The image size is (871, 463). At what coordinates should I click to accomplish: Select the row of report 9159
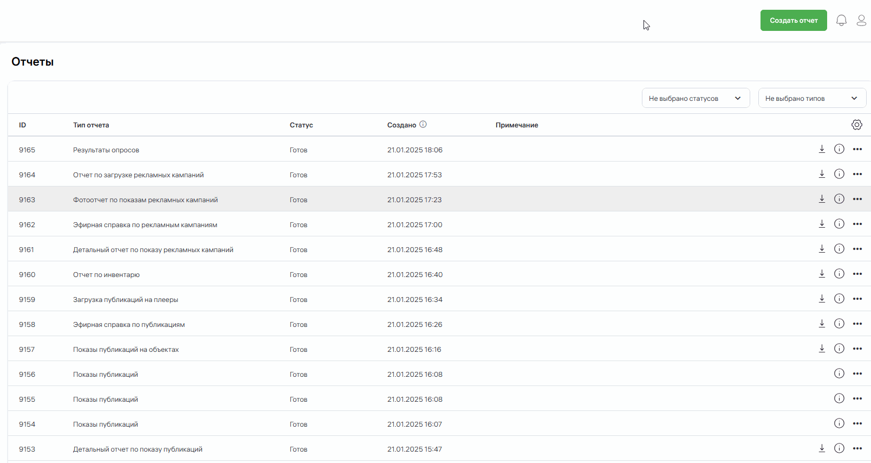coord(379,299)
